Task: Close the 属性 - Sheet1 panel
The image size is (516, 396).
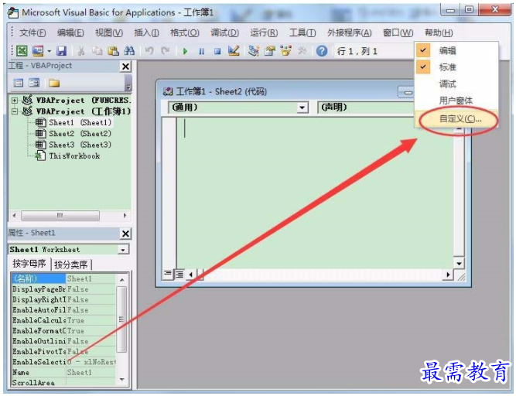Action: tap(125, 234)
